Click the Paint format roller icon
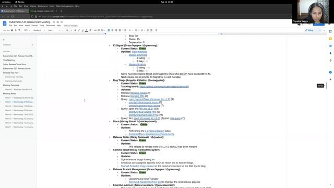The height and width of the screenshot is (188, 334). 19,30
